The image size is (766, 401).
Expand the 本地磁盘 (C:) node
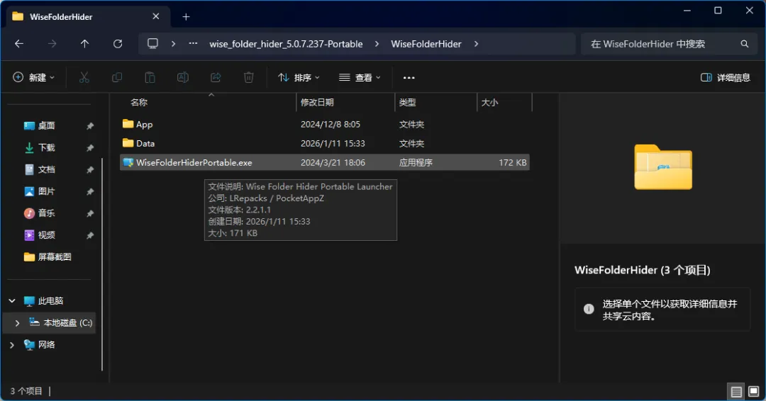(x=17, y=323)
